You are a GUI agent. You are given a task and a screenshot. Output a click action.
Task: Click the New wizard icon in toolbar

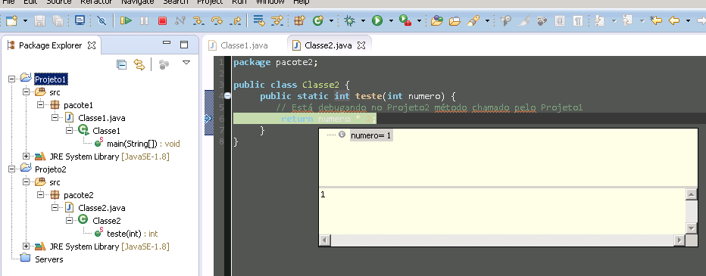[x=11, y=20]
